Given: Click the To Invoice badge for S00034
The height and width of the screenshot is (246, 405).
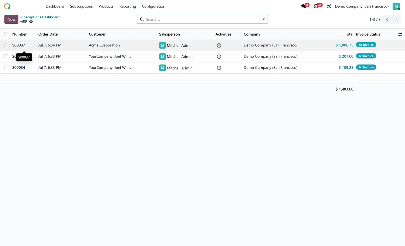Looking at the screenshot, I should [366, 67].
